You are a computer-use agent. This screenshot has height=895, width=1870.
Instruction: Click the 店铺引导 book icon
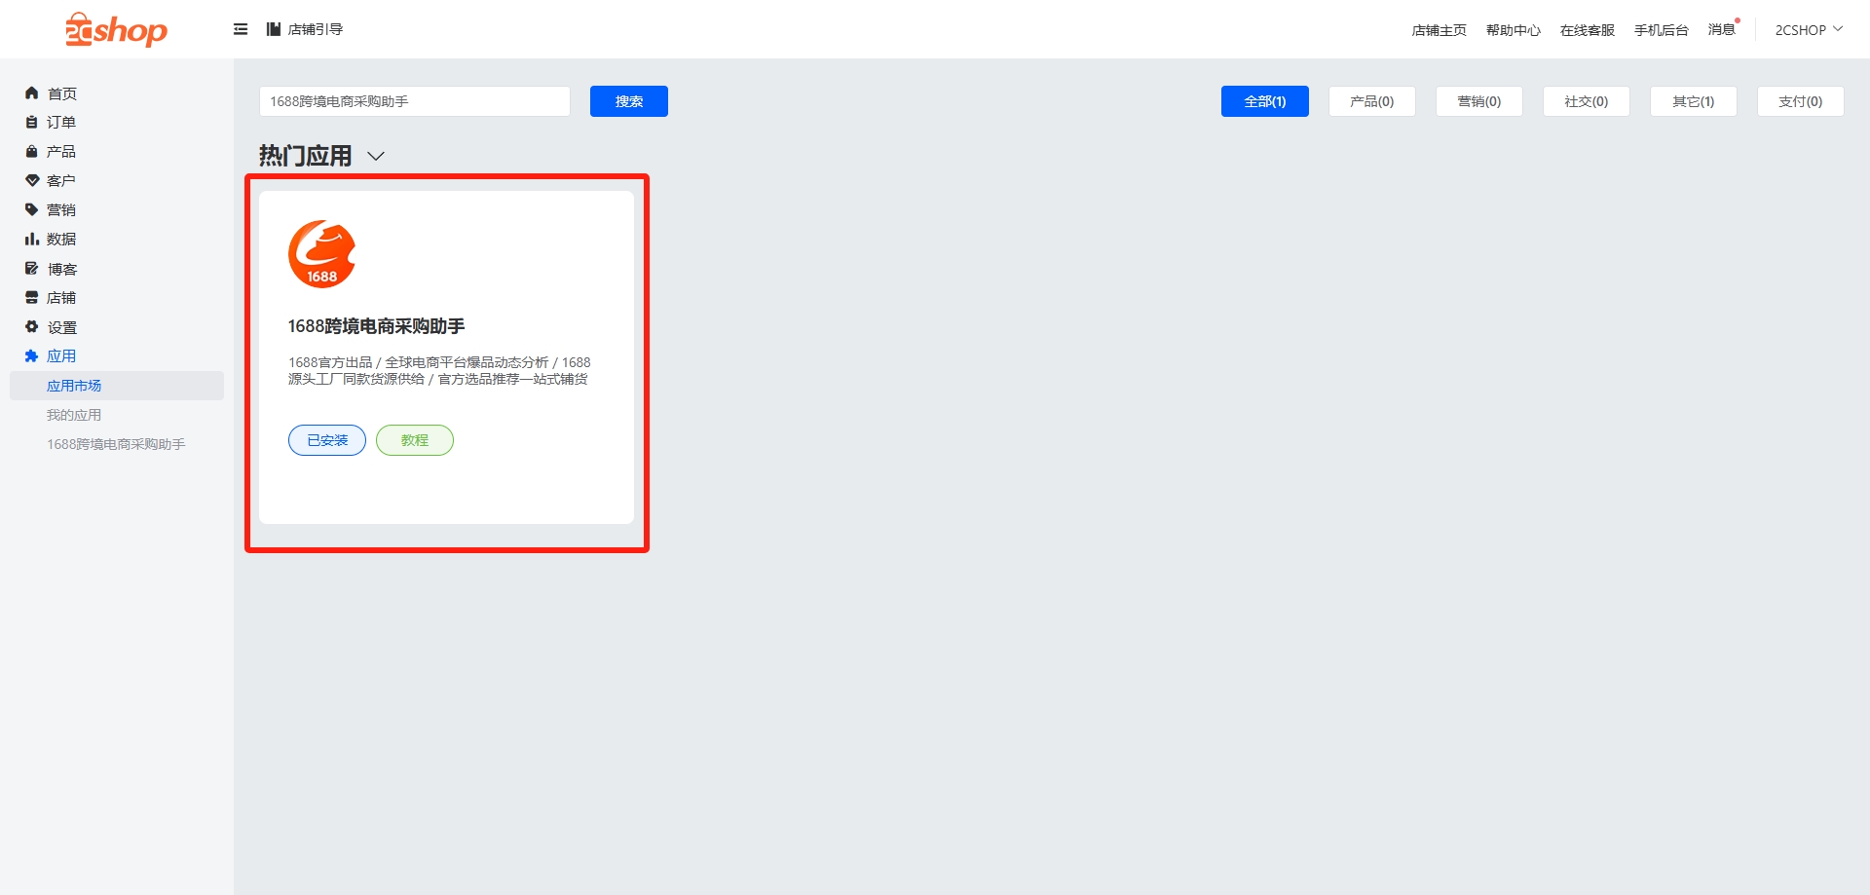[274, 29]
